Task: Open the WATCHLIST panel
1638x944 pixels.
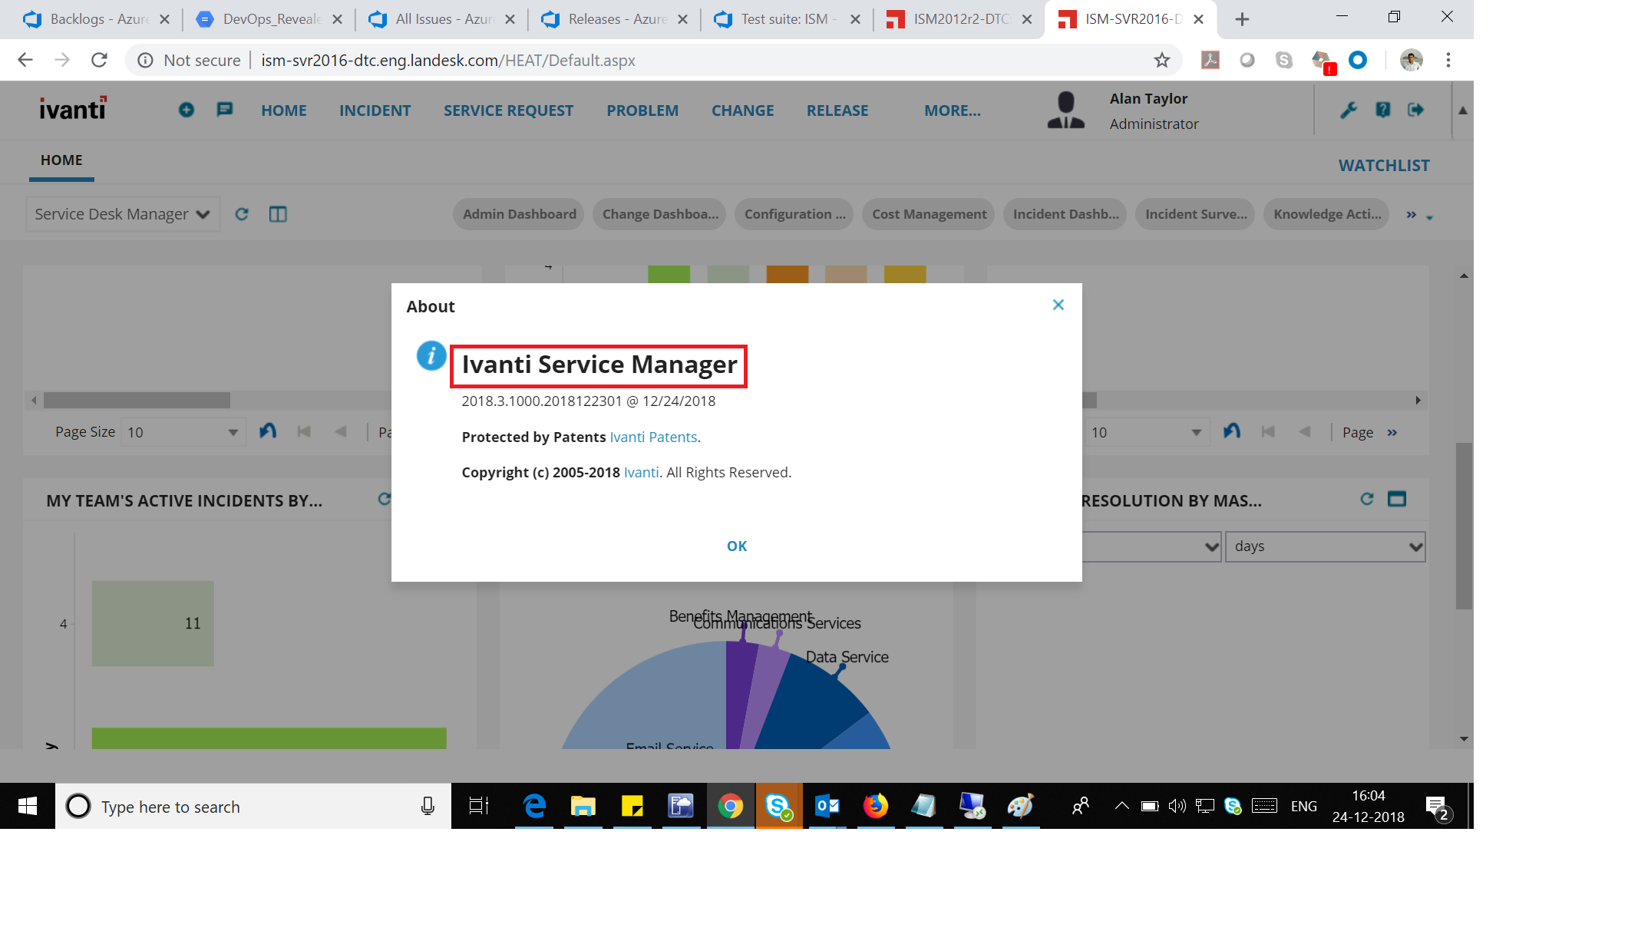Action: [1383, 166]
